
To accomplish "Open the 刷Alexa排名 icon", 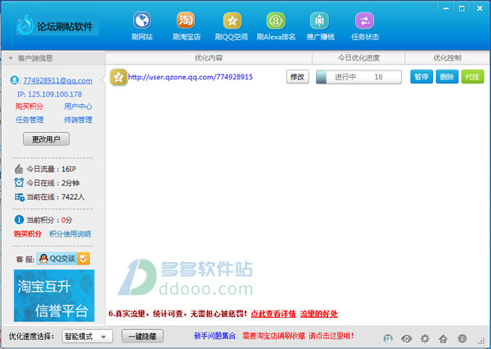I will click(x=276, y=20).
